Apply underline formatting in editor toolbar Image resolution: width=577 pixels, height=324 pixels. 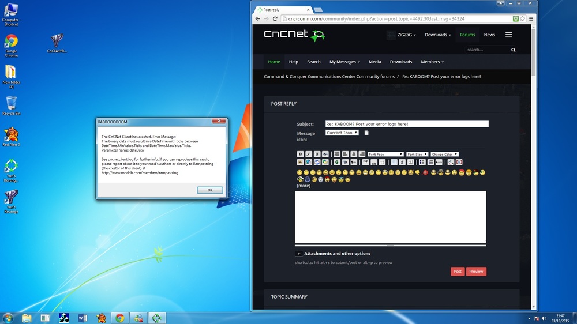317,155
